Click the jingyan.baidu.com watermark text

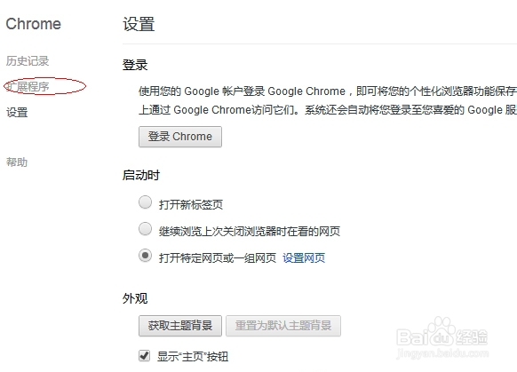tap(442, 353)
